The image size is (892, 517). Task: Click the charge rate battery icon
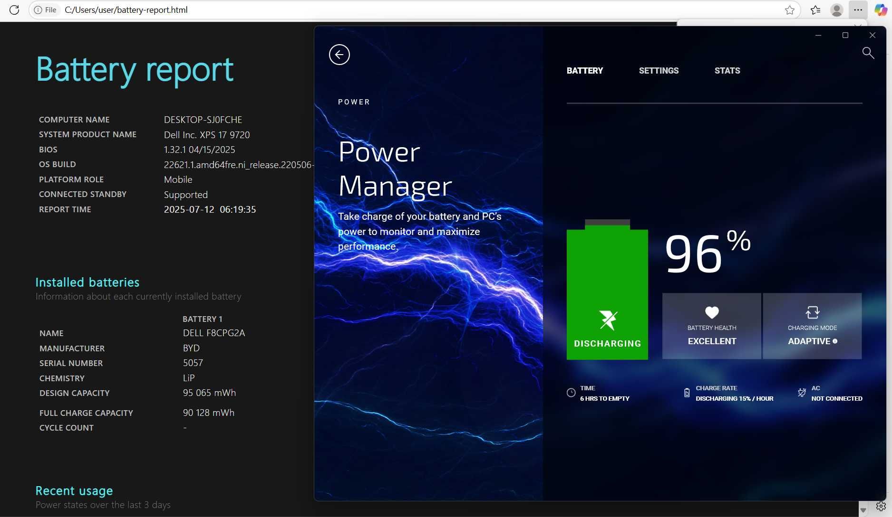[687, 393]
